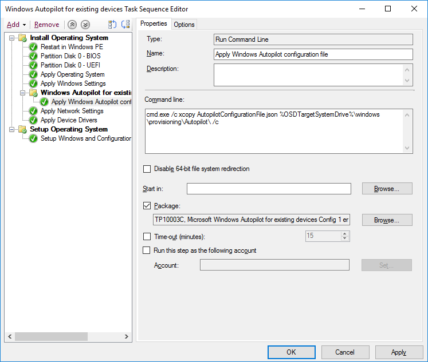The height and width of the screenshot is (362, 428).
Task: Click into the Start in field
Action: click(269, 189)
